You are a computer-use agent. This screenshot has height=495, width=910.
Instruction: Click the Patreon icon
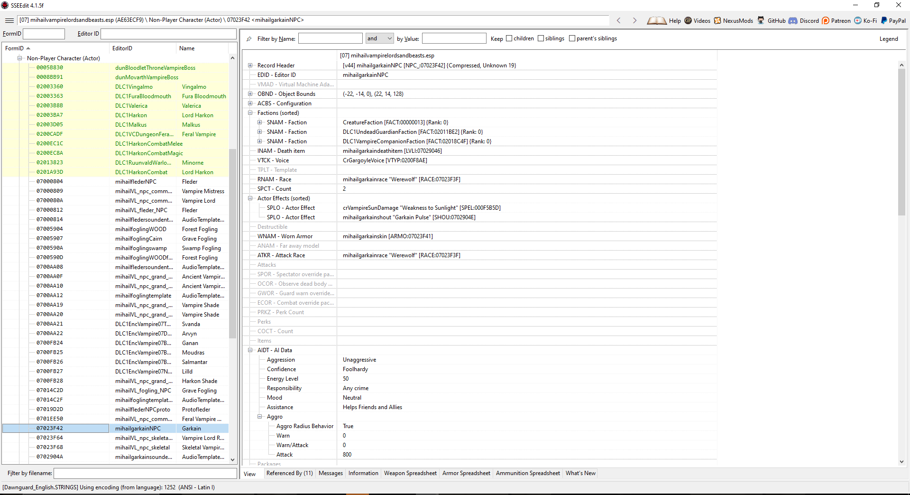(825, 20)
